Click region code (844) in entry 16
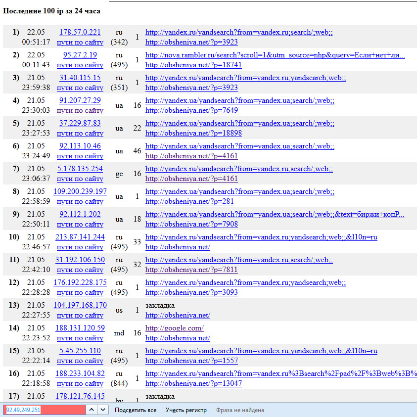 point(119,383)
